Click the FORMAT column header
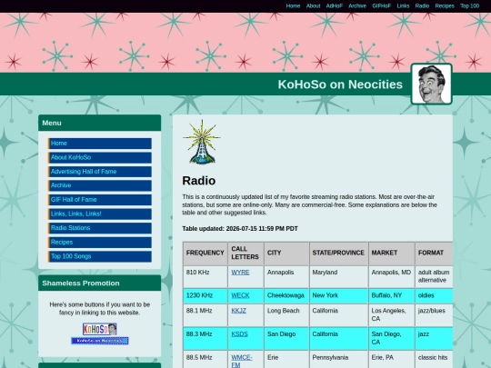491x368 pixels. point(434,253)
